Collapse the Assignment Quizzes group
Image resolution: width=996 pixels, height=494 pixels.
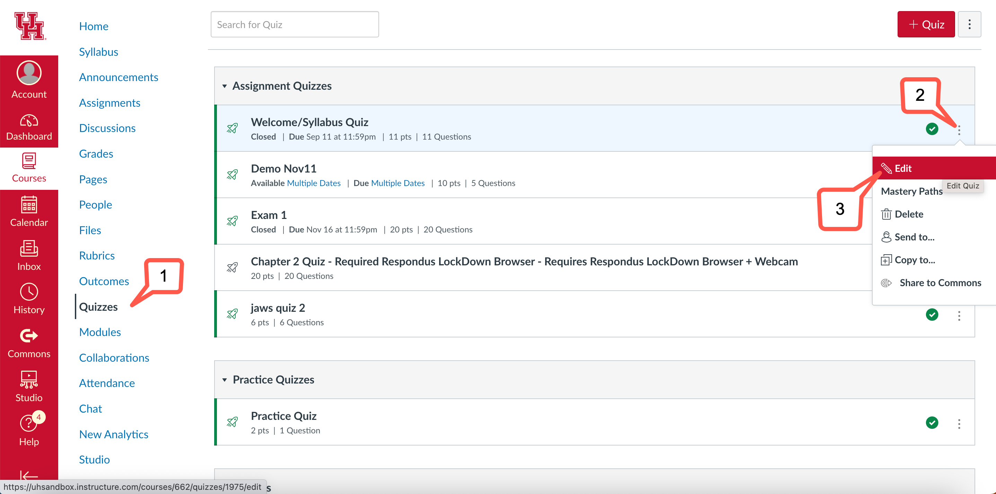(225, 86)
